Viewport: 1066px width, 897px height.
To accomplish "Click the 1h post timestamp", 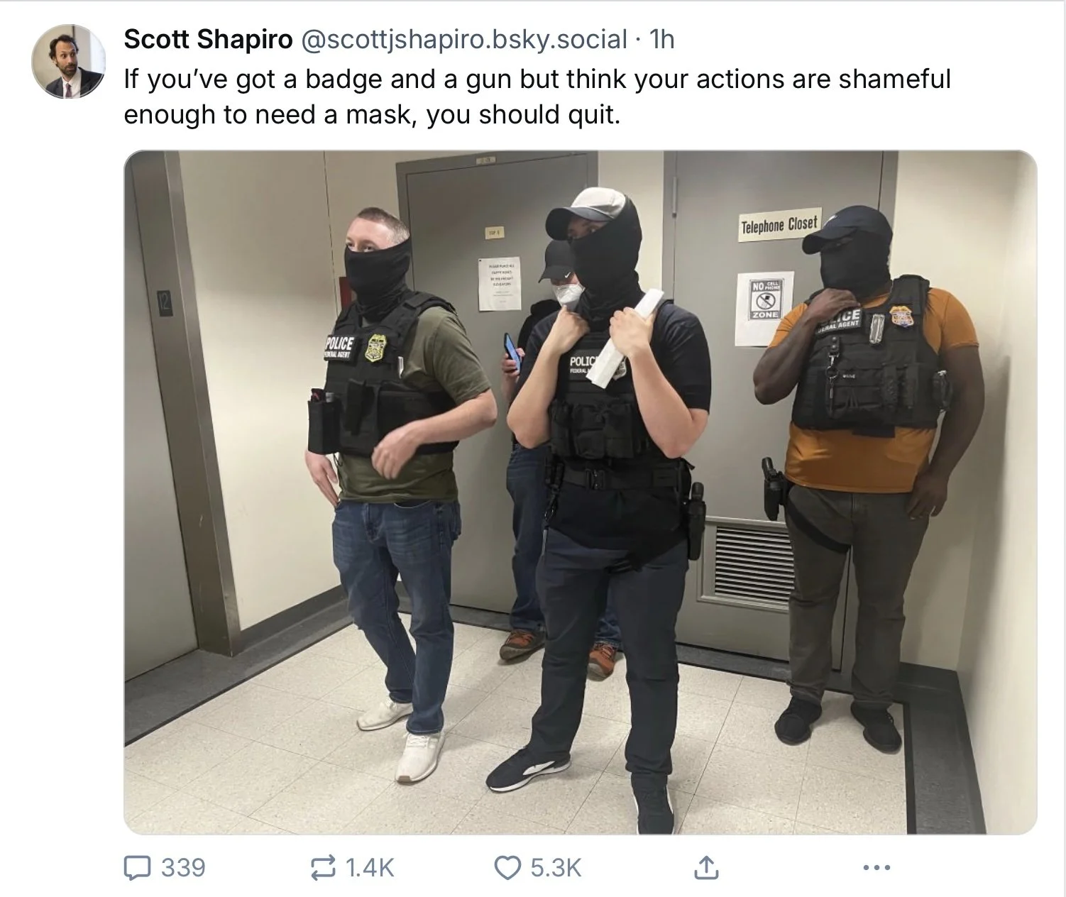I will pos(661,40).
